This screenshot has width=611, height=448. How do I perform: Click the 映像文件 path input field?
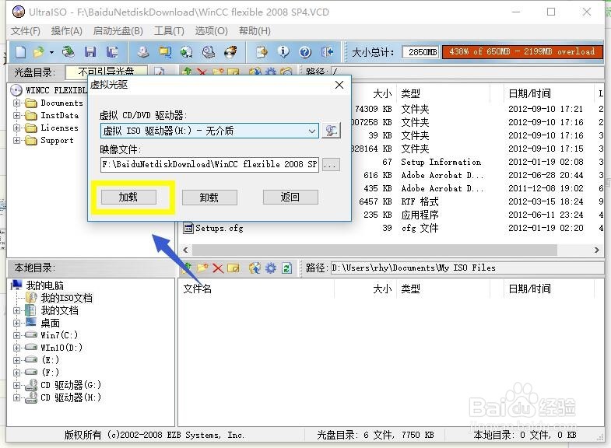(209, 164)
